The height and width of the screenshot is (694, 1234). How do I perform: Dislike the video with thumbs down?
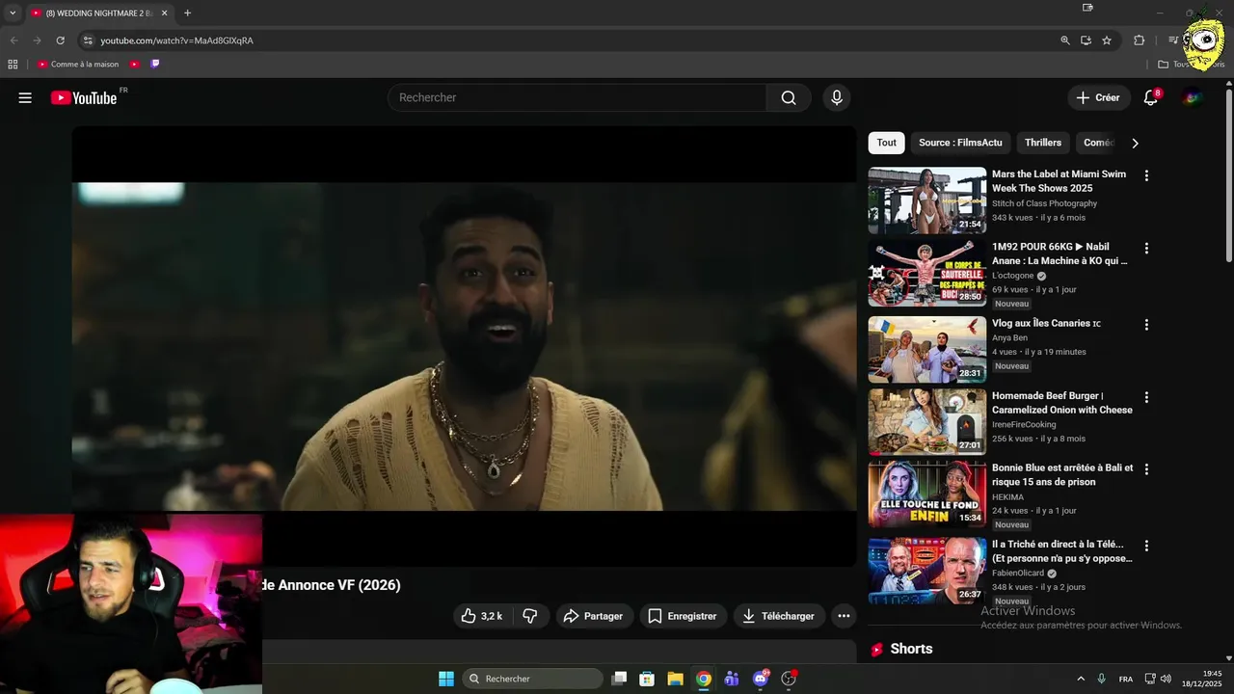530,616
